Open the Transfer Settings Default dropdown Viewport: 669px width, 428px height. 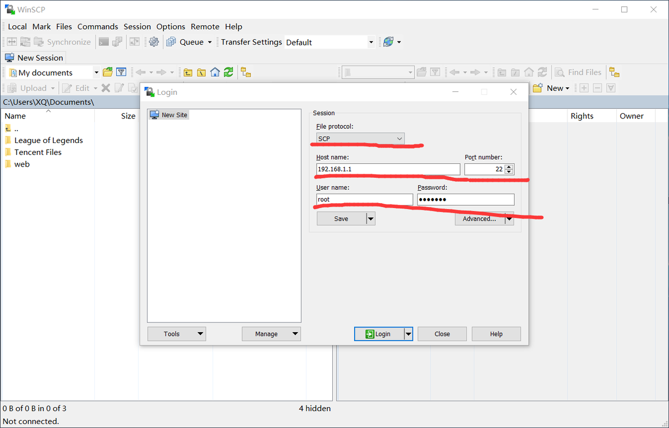click(329, 42)
